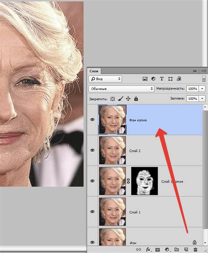The width and height of the screenshot is (208, 253).
Task: Toggle visibility of Слой 1 layer
Action: [92, 212]
